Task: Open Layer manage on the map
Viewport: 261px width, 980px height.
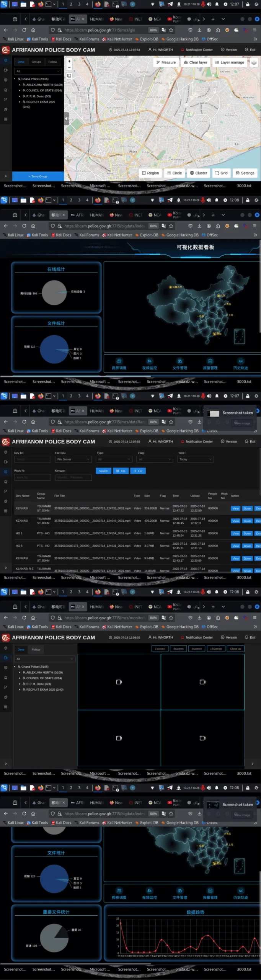Action: click(230, 62)
